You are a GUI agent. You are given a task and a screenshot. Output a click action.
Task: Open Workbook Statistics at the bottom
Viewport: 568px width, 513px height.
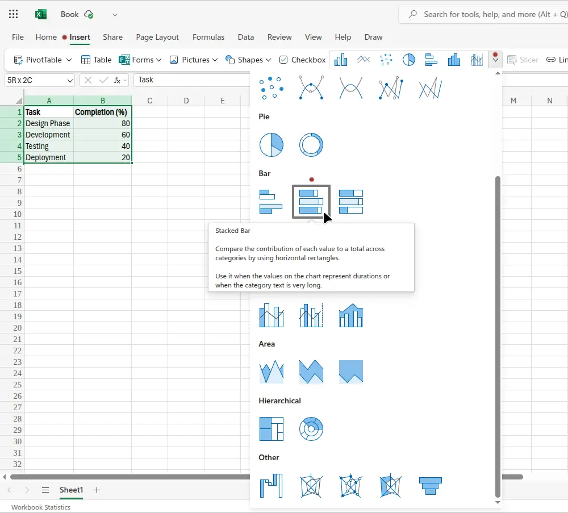pos(40,507)
